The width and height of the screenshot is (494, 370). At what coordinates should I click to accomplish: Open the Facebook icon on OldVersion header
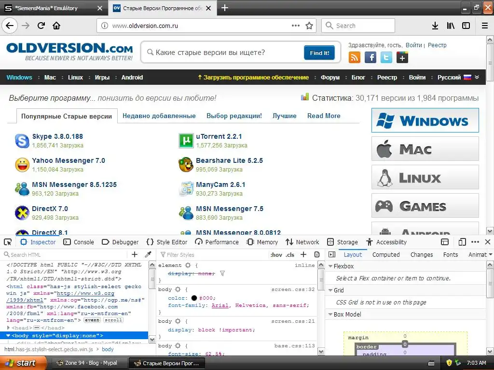coord(370,58)
